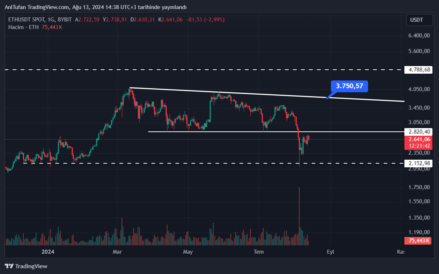Open the USDT currency selector

coord(419,20)
